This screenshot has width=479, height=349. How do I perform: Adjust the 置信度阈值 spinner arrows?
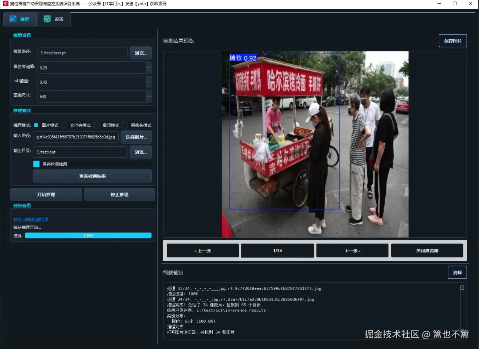click(149, 68)
